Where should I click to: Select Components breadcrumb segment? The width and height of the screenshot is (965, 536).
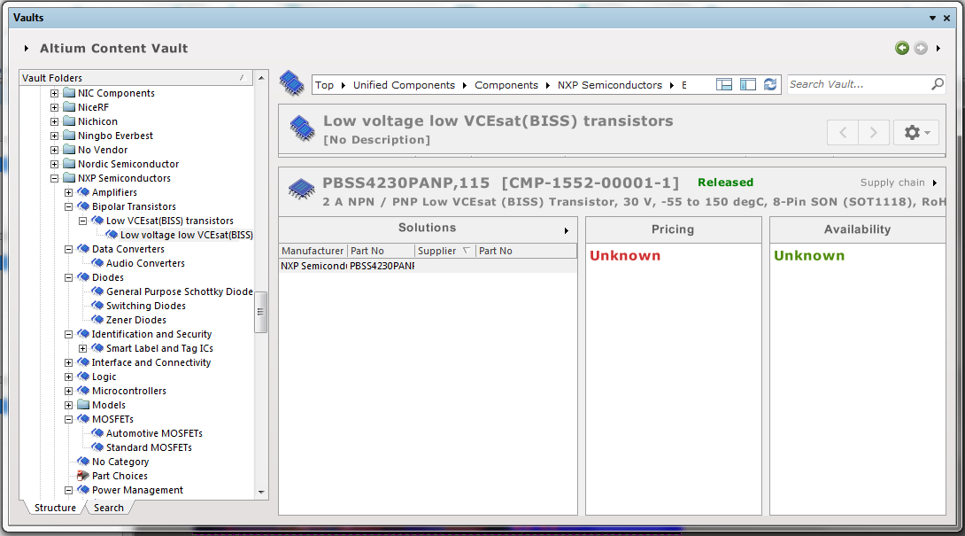click(x=506, y=85)
